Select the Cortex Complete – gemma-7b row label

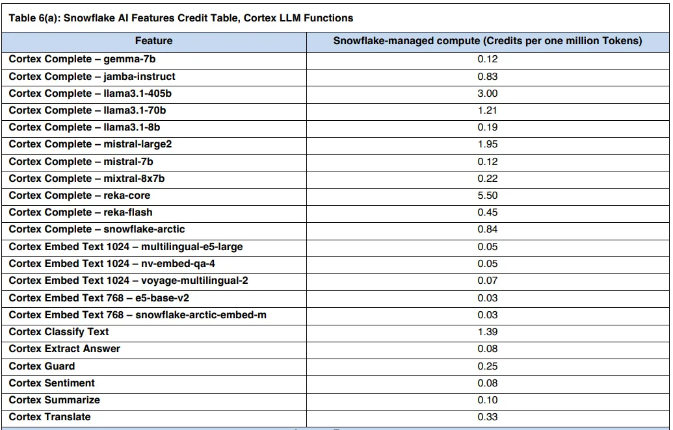click(82, 59)
